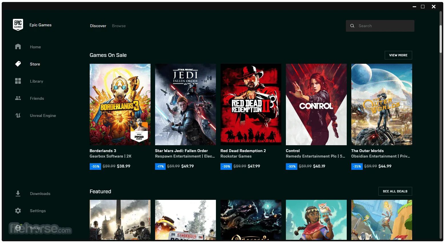This screenshot has width=445, height=243.
Task: Click the Downloads arrow icon
Action: 18,194
